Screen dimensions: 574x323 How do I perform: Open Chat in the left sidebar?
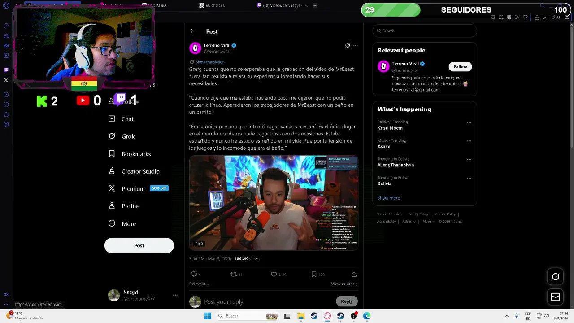click(x=121, y=119)
